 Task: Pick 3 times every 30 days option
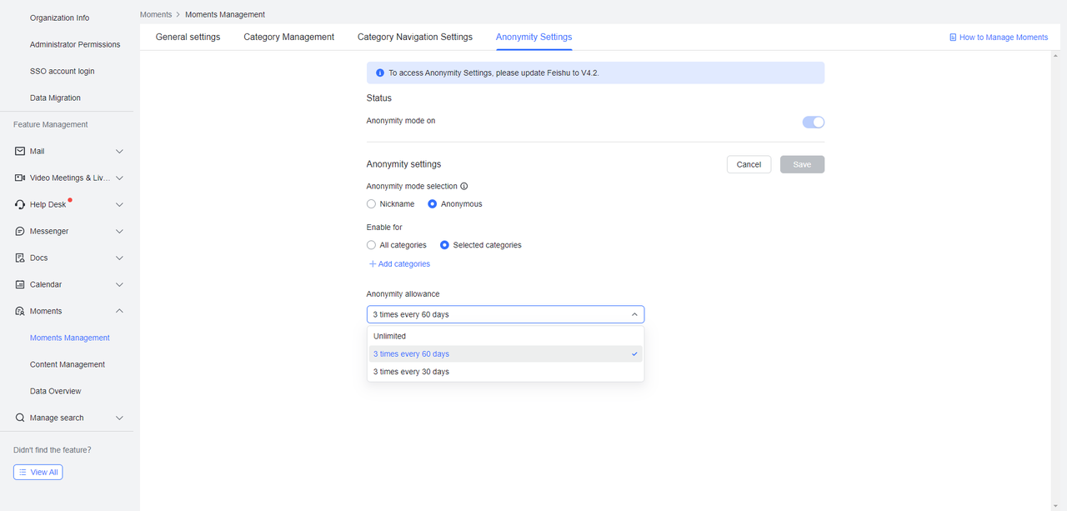click(411, 372)
